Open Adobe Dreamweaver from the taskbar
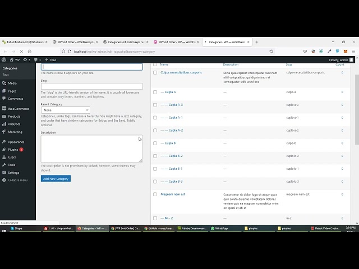The width and height of the screenshot is (359, 269). [192, 228]
